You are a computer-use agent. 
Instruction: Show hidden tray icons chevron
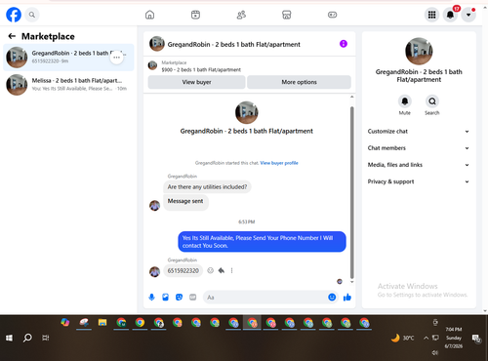(x=426, y=338)
